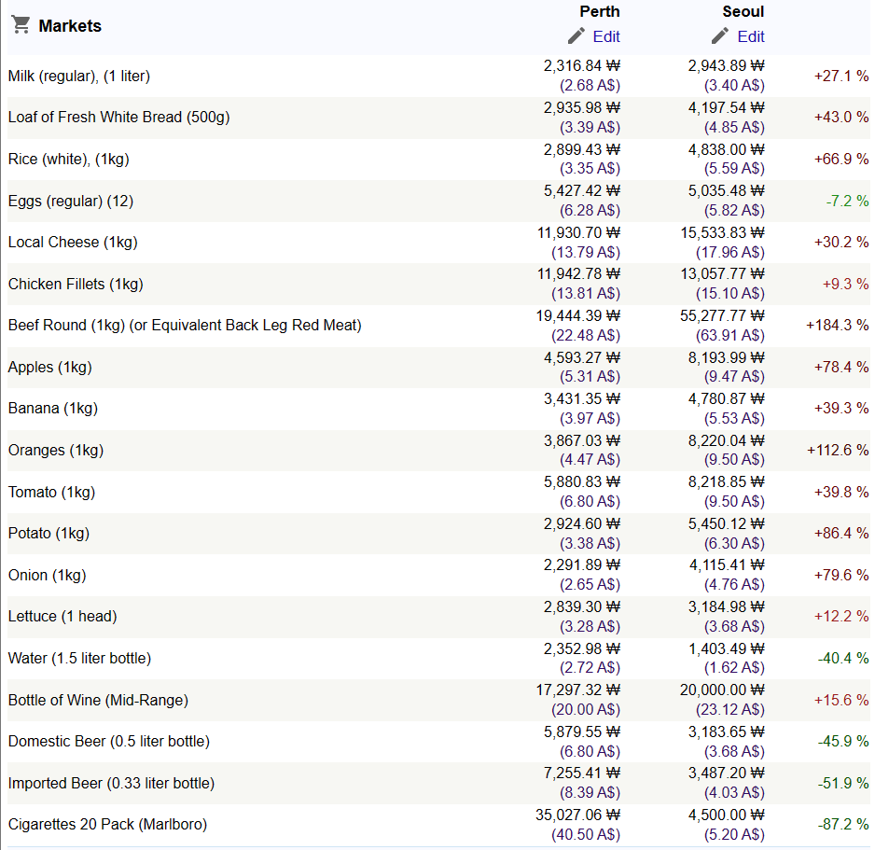Select the Bottle of Wine (Mid-Range) label
Image resolution: width=875 pixels, height=850 pixels.
[x=98, y=701]
